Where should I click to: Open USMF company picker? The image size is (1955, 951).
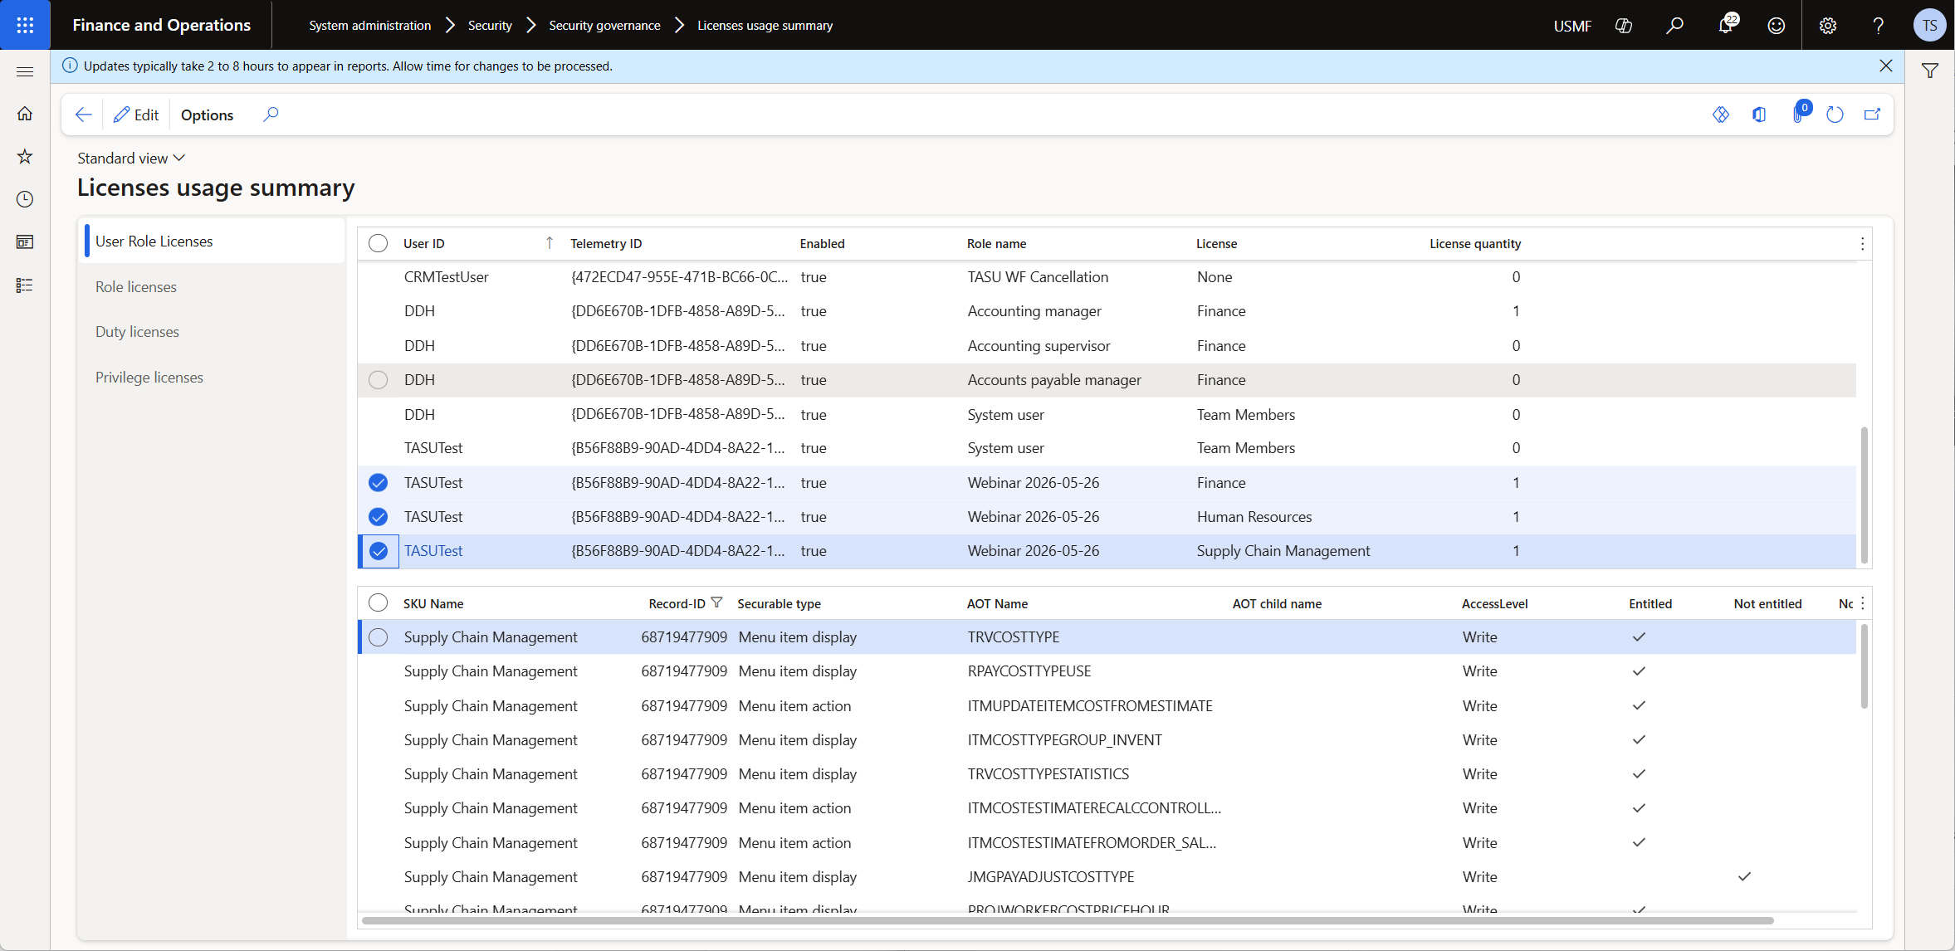click(1572, 26)
